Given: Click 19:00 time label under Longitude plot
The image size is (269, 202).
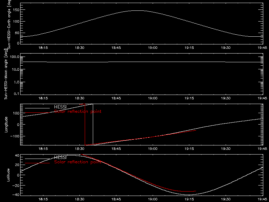Looking at the screenshot, I should [153, 149].
